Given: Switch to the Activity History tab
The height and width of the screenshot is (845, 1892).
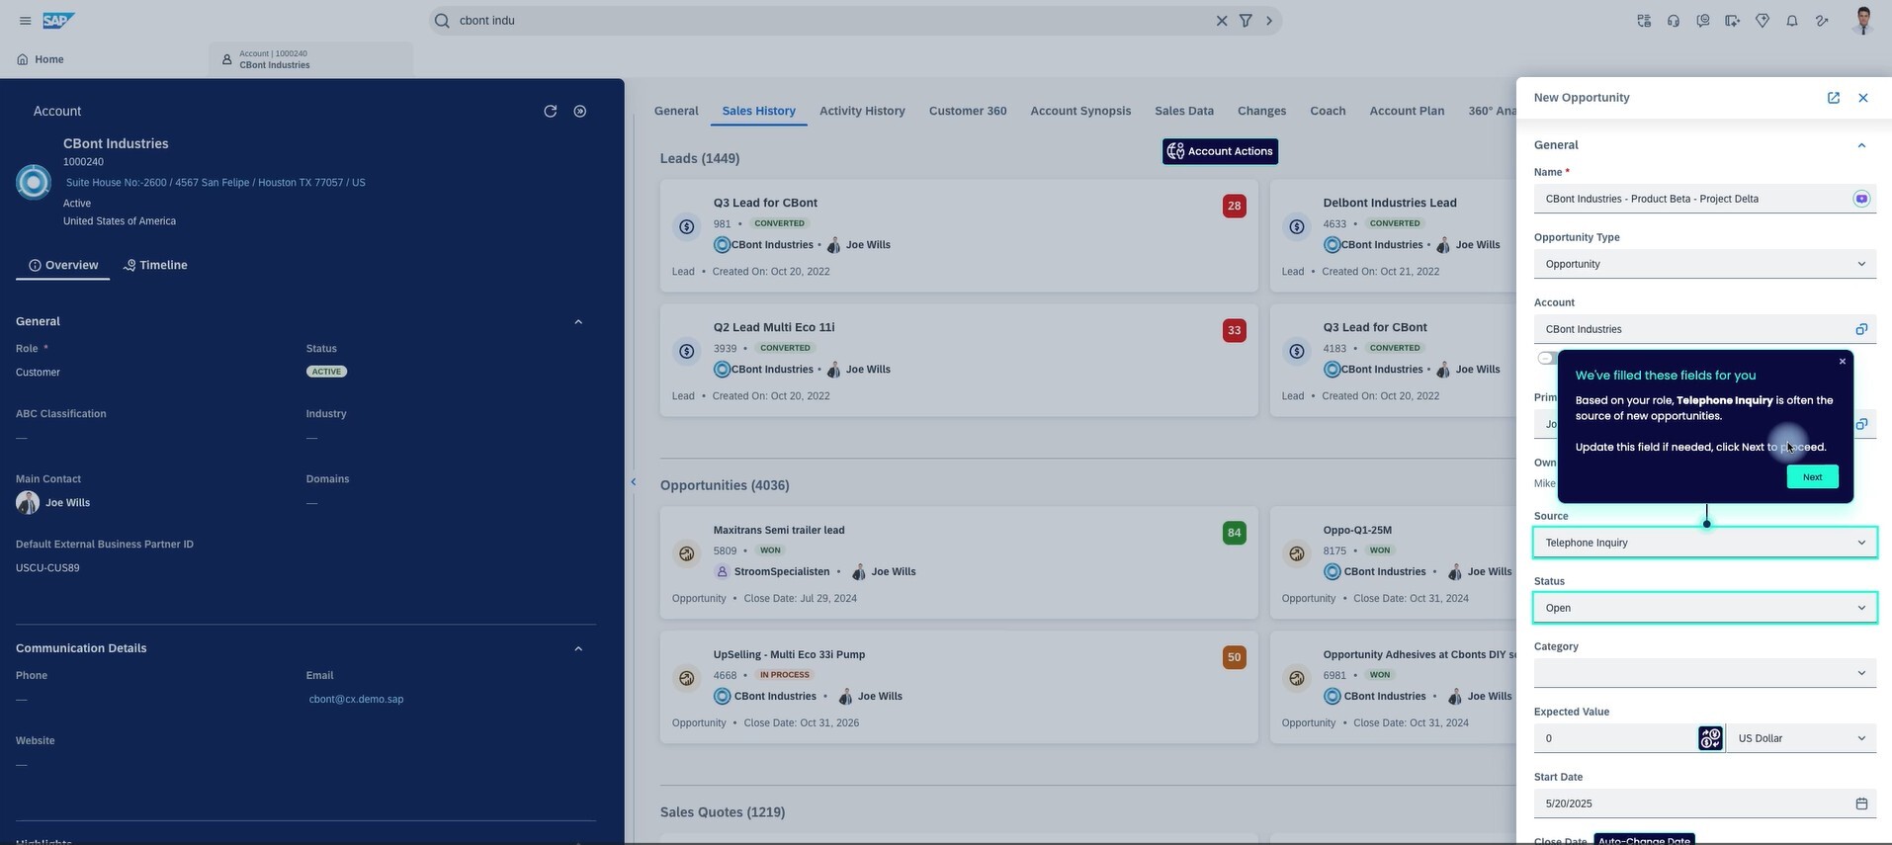Looking at the screenshot, I should pyautogui.click(x=861, y=111).
